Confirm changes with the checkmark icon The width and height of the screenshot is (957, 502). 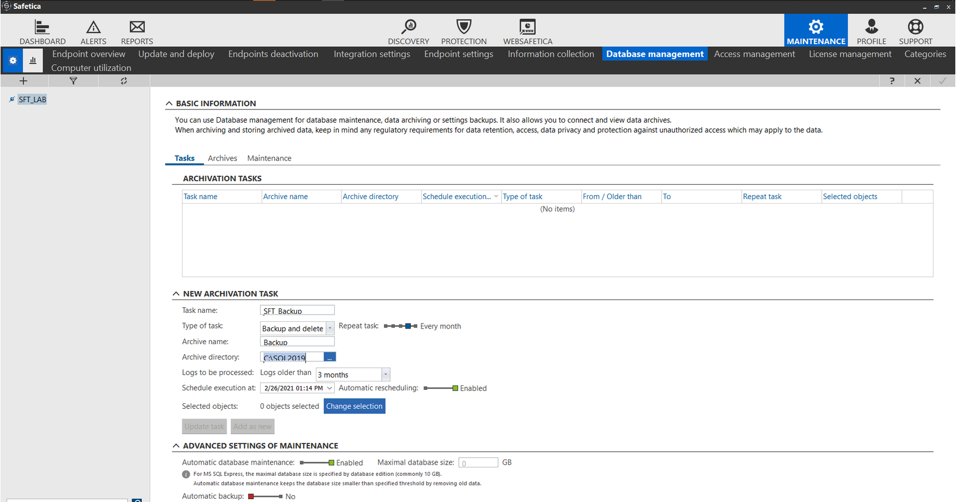(942, 81)
